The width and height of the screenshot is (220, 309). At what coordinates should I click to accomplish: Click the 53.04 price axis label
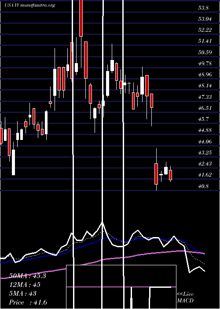point(205,19)
